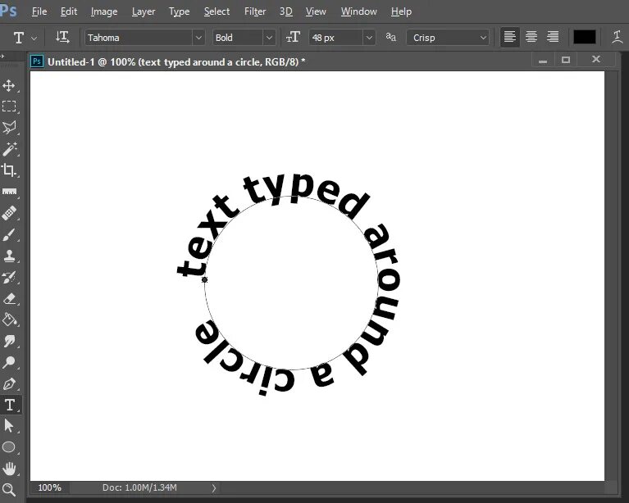629x503 pixels.
Task: Expand the status bar info arrow
Action: [214, 487]
